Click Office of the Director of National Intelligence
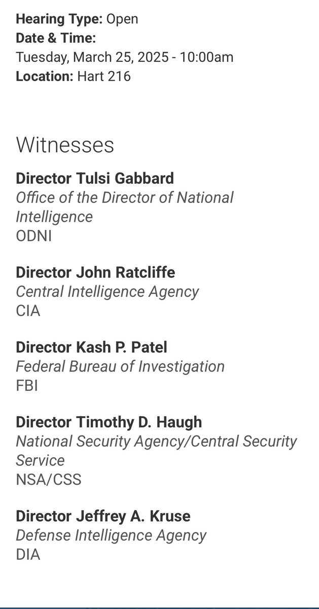The image size is (319, 609). coord(125,207)
